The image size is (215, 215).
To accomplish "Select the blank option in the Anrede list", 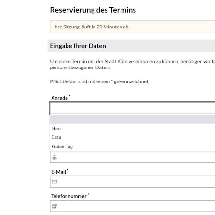I will coord(133,120).
